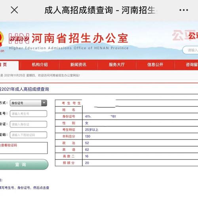The width and height of the screenshot is (198, 202).
Task: Focus the 请输入考生号 input field
Action: [x=29, y=114]
